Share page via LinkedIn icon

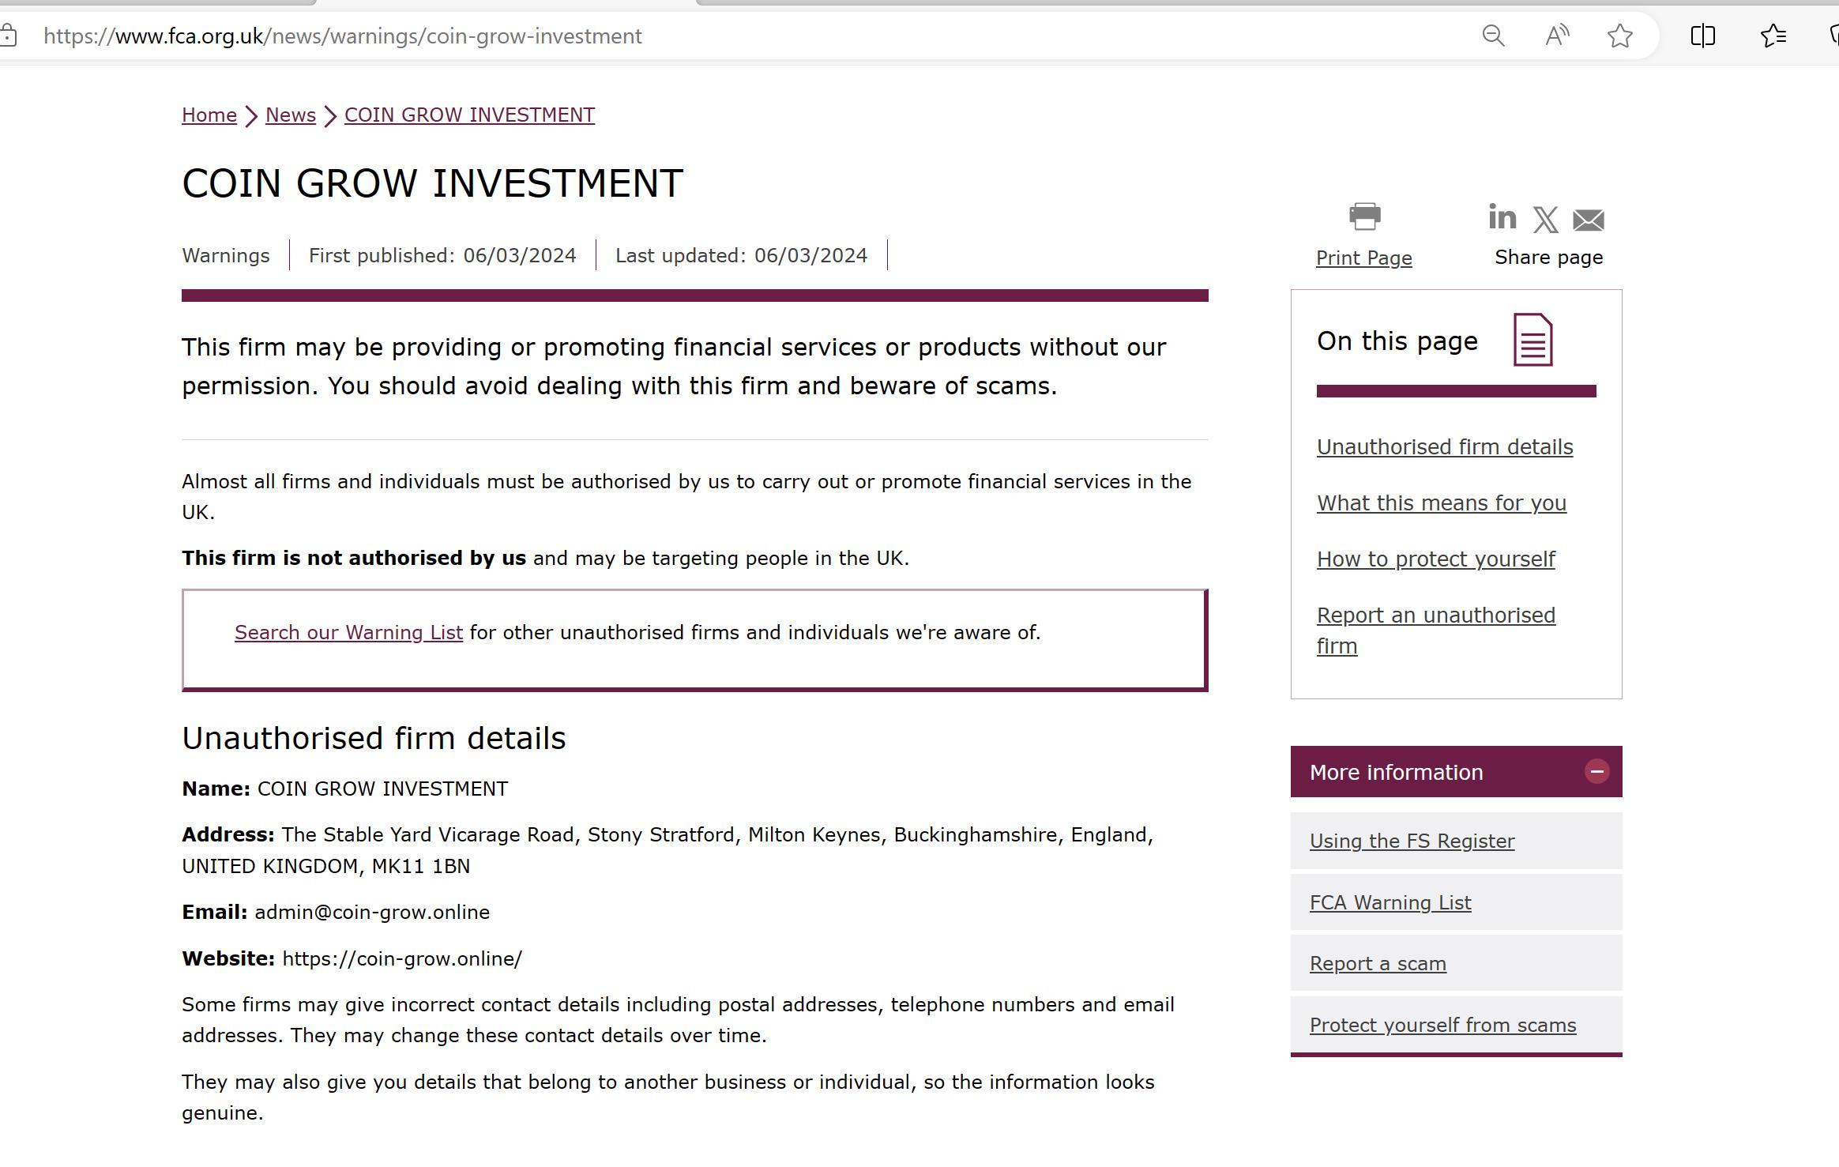1502,216
